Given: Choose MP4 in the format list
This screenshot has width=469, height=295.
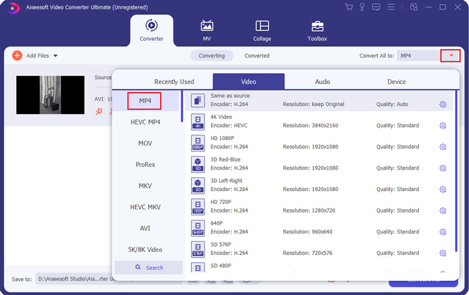Looking at the screenshot, I should point(145,101).
